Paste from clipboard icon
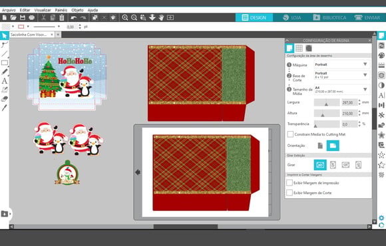The width and height of the screenshot is (386, 246). 62,17
